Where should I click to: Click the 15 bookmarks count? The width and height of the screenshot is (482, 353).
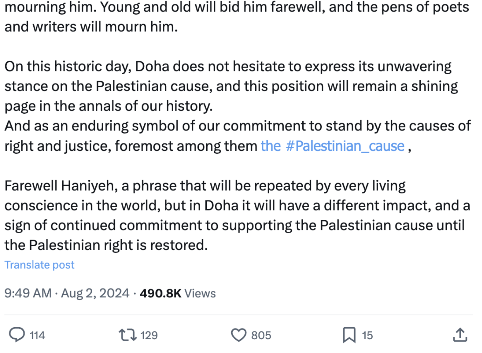[x=367, y=336]
